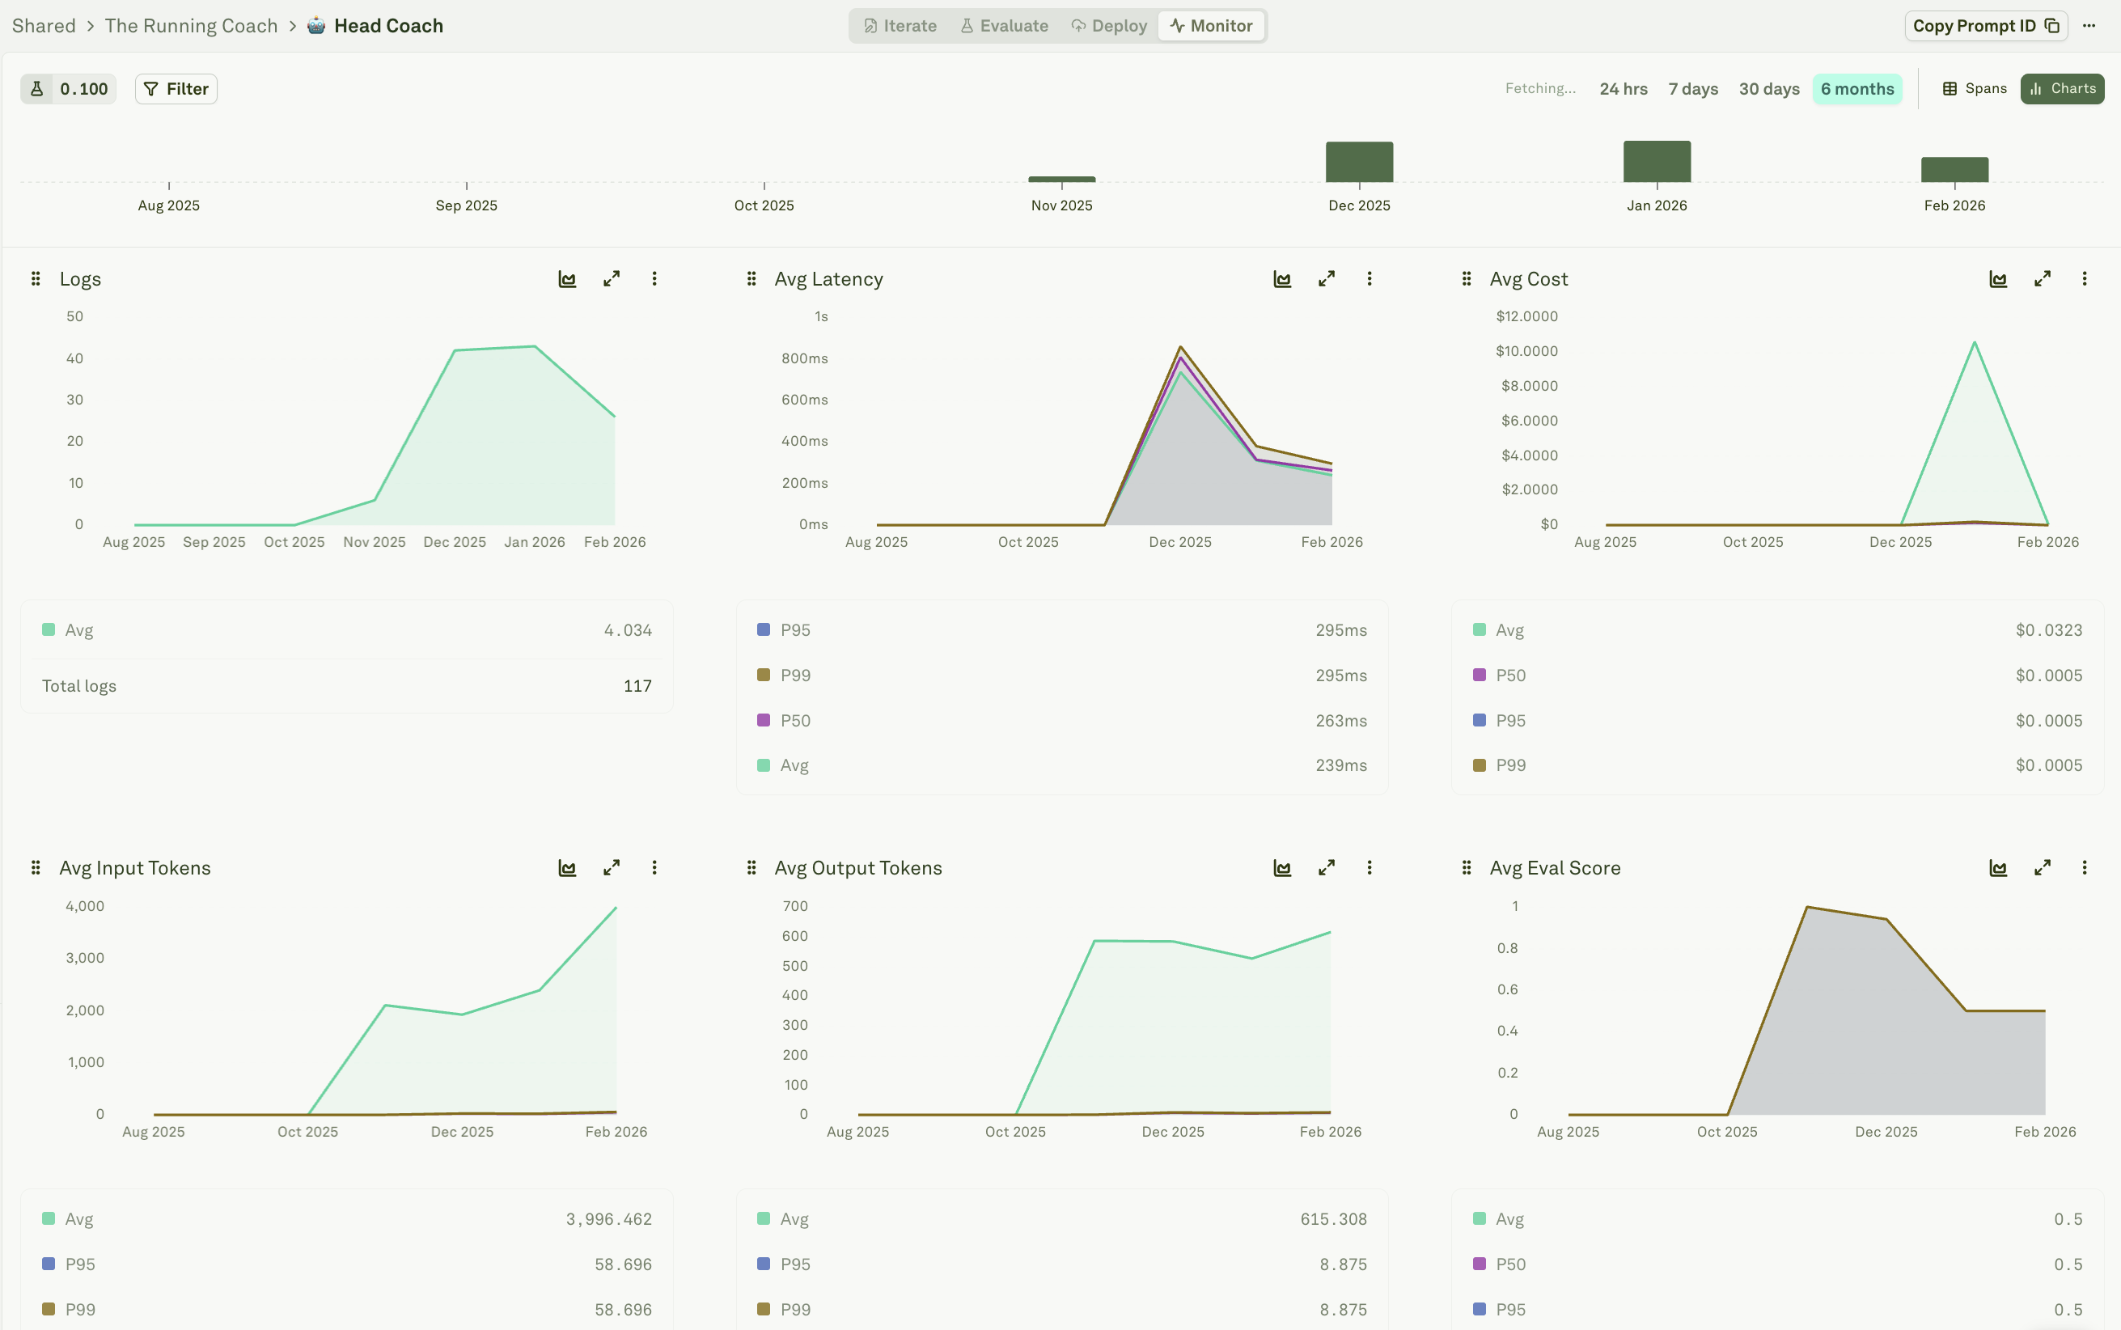2121x1330 pixels.
Task: Click the flask 0.100 version badge
Action: tap(69, 89)
